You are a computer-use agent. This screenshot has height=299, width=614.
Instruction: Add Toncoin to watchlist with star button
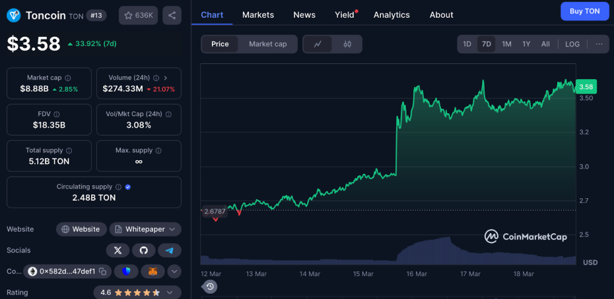pyautogui.click(x=138, y=15)
